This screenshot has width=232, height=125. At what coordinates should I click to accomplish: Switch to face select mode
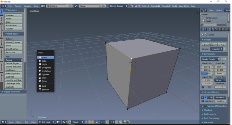click(93, 122)
